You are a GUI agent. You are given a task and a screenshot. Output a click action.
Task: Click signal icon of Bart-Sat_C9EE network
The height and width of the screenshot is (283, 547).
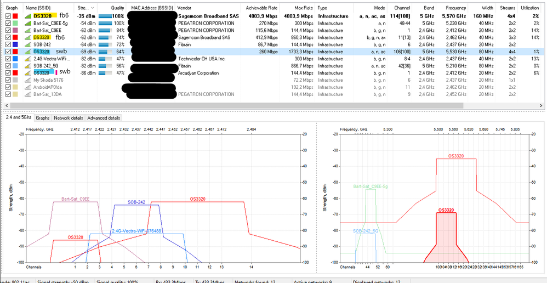pos(29,30)
